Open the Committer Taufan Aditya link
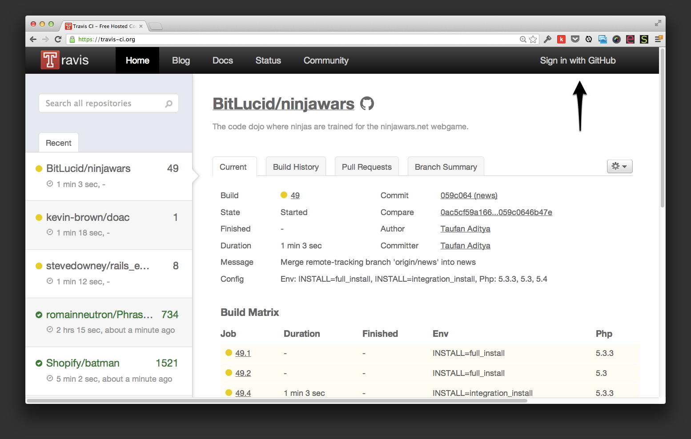 (x=465, y=245)
